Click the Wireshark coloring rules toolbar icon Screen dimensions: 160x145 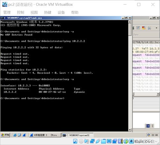pos(144,28)
